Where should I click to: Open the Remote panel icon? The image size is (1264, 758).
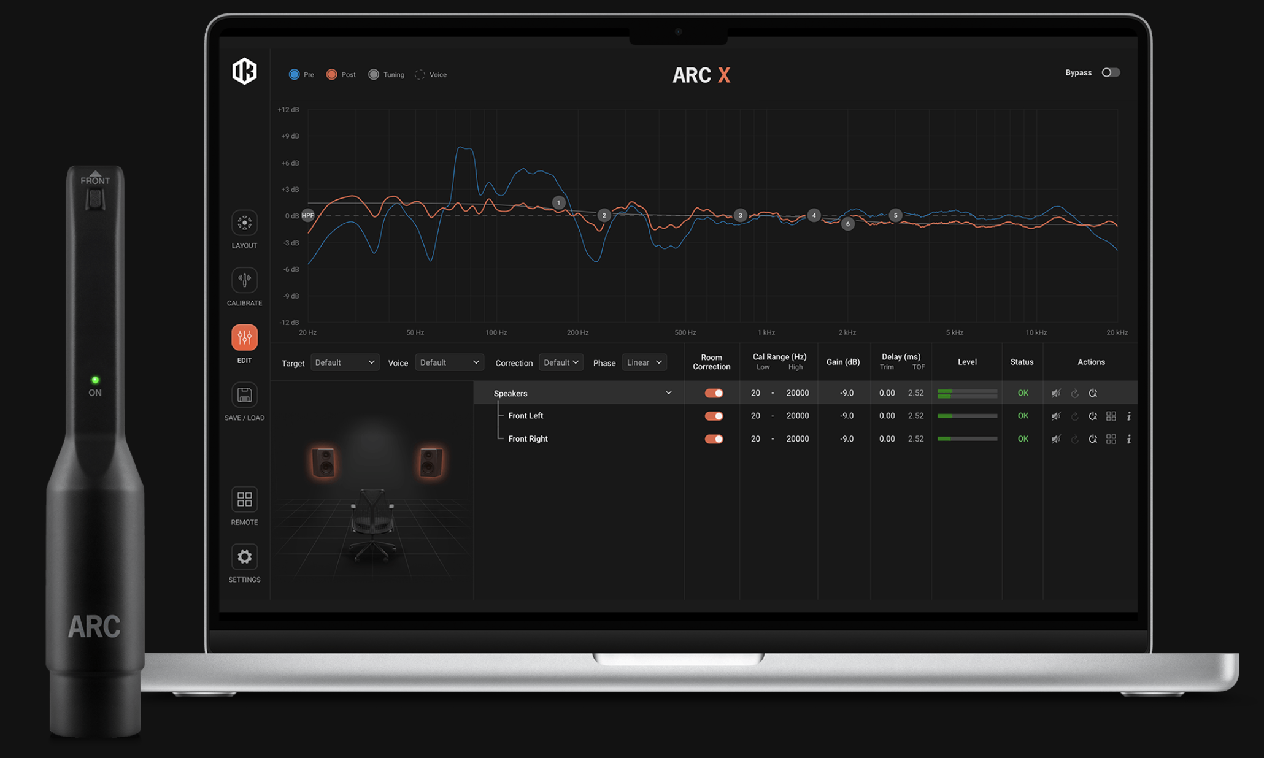tap(244, 500)
